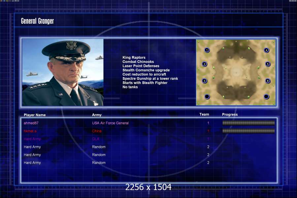The height and width of the screenshot is (198, 297).
Task: Click hkmat.s's loading progress bar
Action: tap(248, 131)
